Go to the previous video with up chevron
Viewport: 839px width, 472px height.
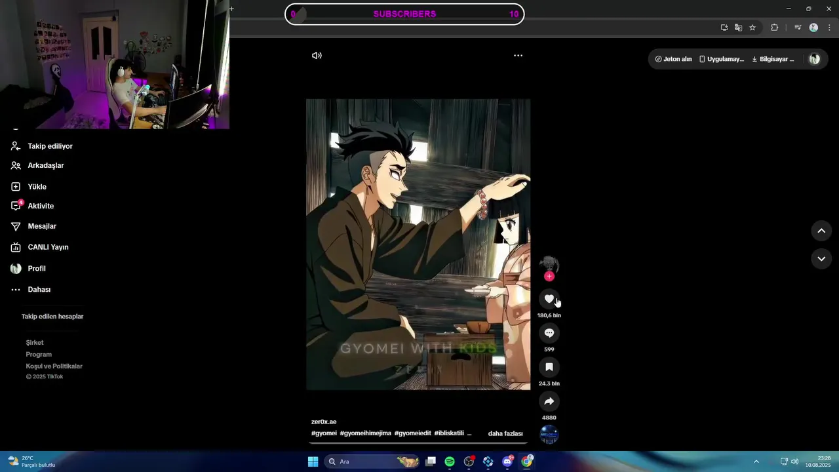(821, 231)
